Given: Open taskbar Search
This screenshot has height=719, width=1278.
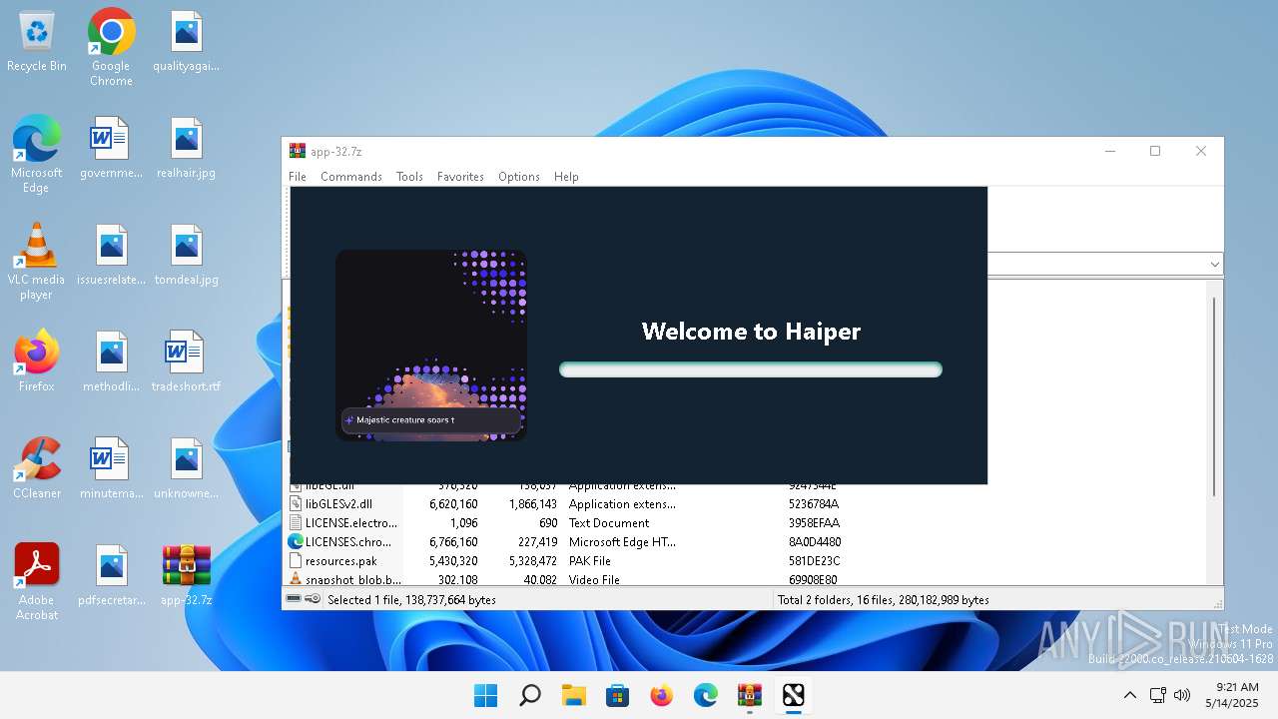Looking at the screenshot, I should coord(530,695).
